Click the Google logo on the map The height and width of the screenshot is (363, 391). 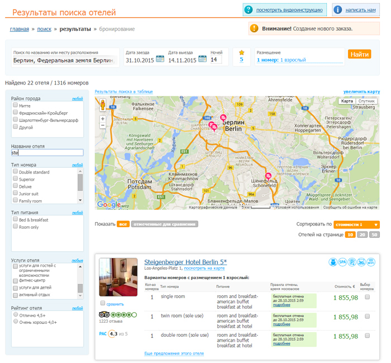pyautogui.click(x=109, y=205)
